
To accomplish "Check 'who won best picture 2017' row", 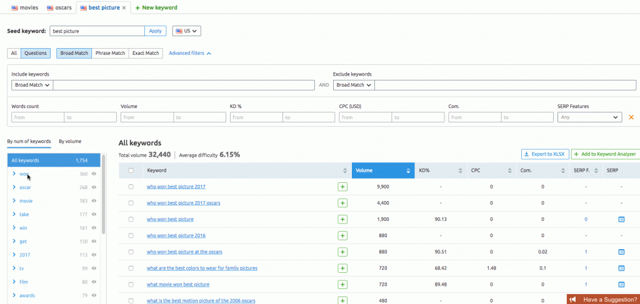I will (131, 187).
